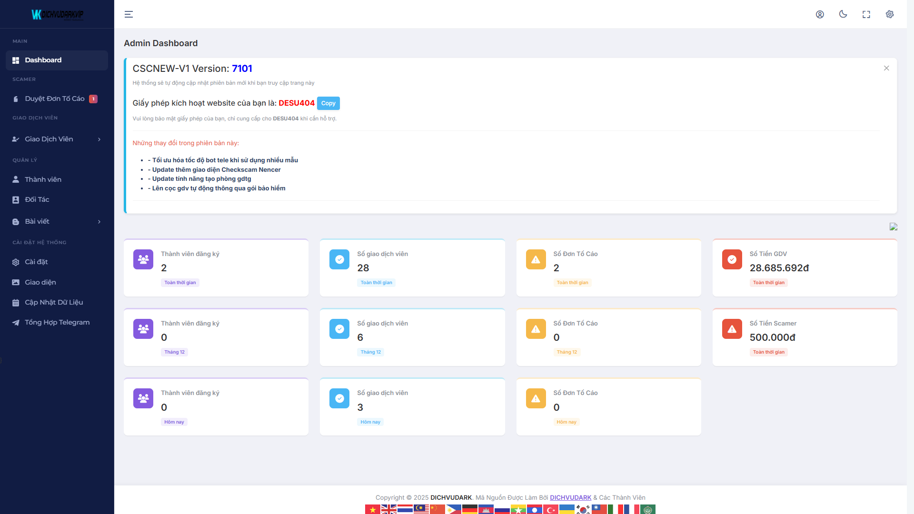Open the settings gear in header
The width and height of the screenshot is (914, 514).
tap(890, 14)
